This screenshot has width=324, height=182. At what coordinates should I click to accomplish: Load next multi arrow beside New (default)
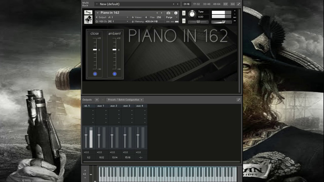click(x=178, y=4)
